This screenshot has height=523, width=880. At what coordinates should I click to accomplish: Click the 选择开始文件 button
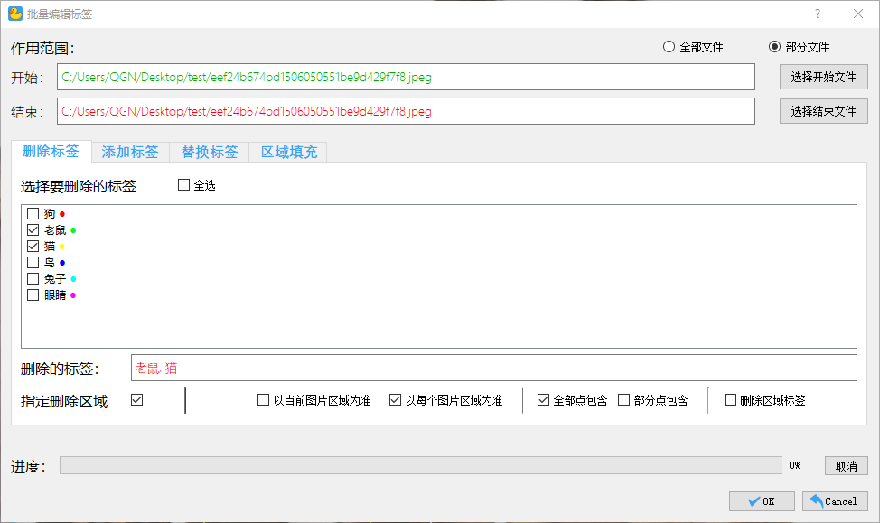point(822,77)
